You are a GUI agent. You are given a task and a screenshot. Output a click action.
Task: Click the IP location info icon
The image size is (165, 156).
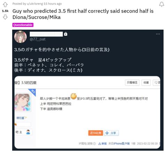(94, 143)
